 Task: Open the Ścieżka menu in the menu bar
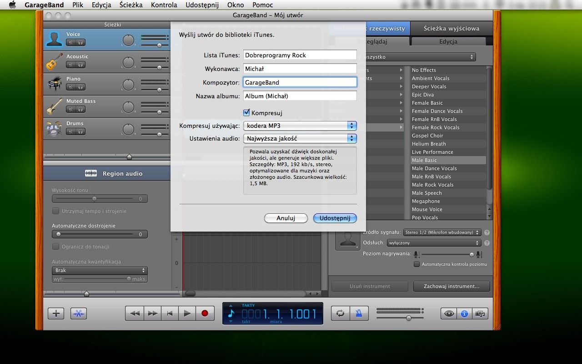pyautogui.click(x=131, y=5)
